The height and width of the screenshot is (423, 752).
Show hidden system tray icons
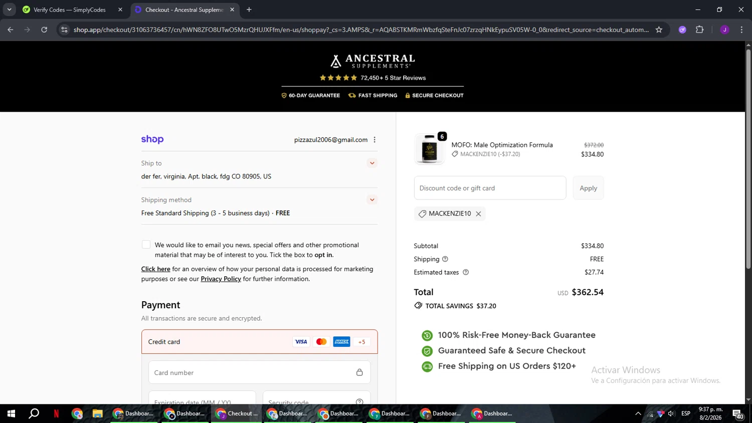tap(638, 413)
